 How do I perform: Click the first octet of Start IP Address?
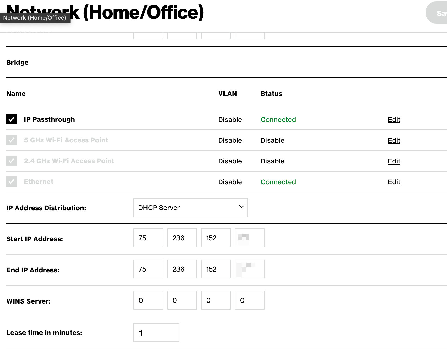148,238
